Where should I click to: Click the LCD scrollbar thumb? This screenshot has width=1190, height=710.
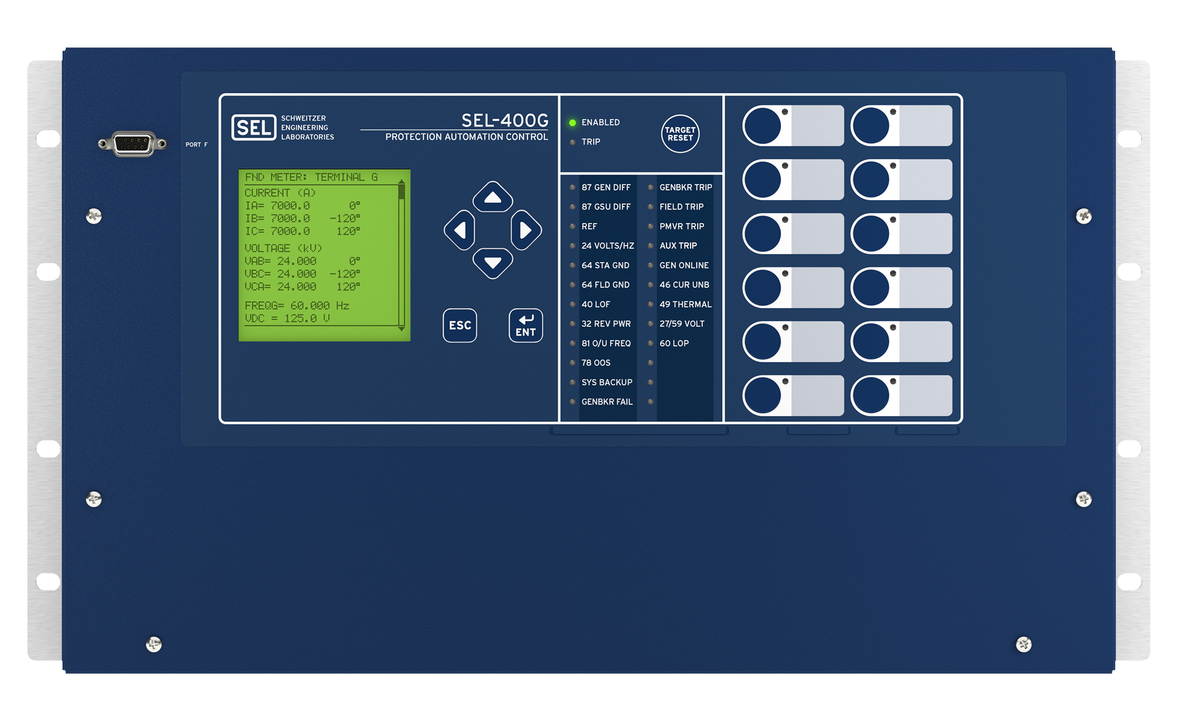coord(401,192)
